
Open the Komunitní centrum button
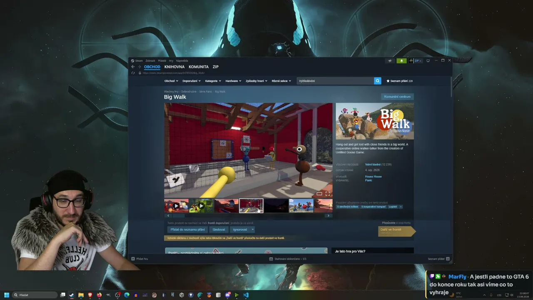(397, 97)
